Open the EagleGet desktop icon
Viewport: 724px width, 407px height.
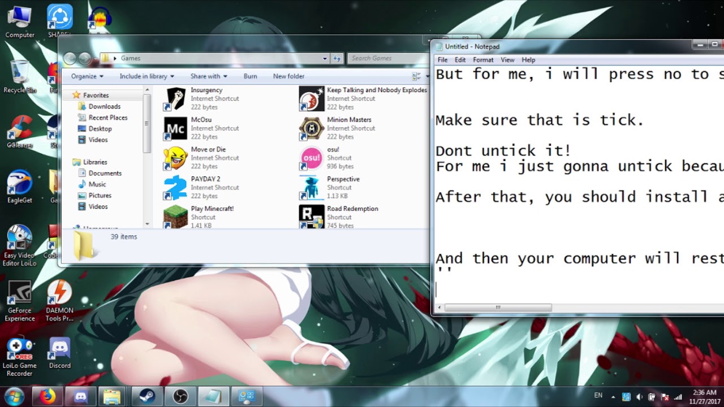tap(20, 187)
